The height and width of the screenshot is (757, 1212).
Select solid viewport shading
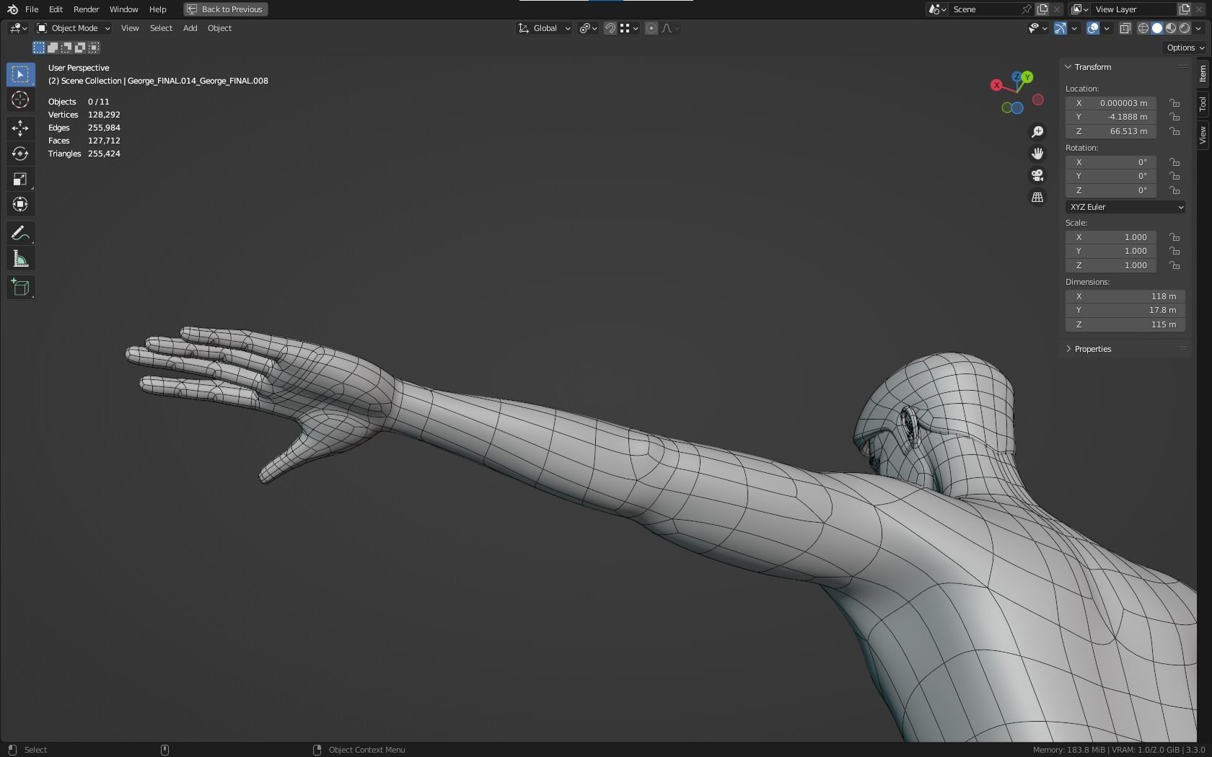[1157, 28]
